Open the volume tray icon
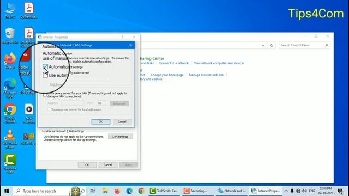Viewport: 349px width, 196px height. click(304, 191)
